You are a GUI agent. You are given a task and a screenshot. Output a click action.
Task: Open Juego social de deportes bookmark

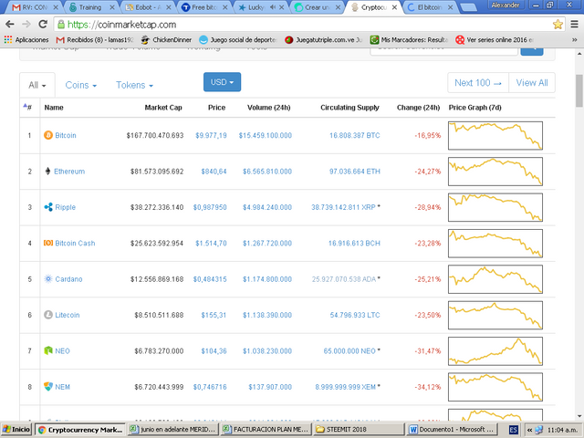[238, 39]
